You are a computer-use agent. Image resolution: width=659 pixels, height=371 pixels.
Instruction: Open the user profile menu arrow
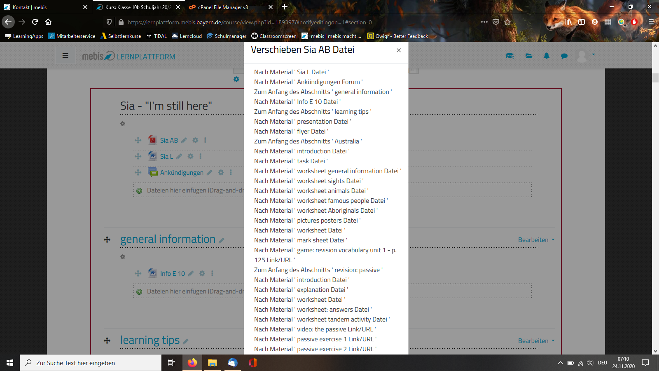594,54
